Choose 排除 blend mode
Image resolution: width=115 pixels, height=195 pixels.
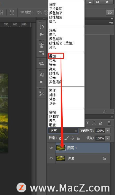[53, 95]
